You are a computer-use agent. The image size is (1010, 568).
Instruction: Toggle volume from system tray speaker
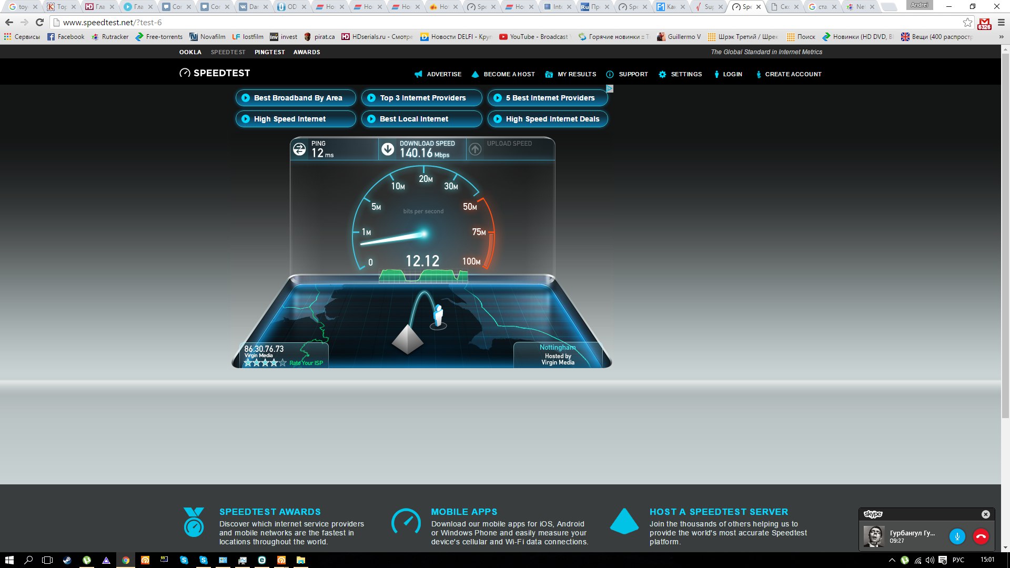click(x=930, y=560)
